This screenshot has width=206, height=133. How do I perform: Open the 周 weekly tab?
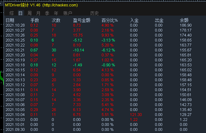(30, 13)
